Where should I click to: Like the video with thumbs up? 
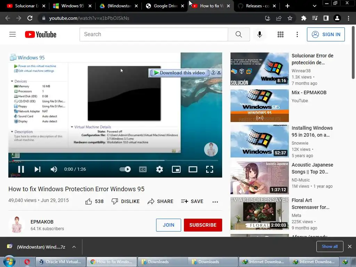[95, 201]
